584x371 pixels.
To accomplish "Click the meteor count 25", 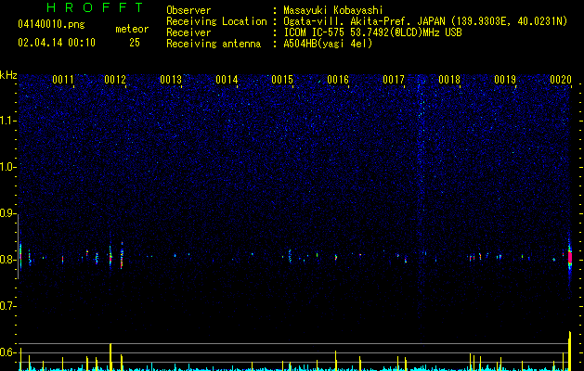I will (135, 43).
